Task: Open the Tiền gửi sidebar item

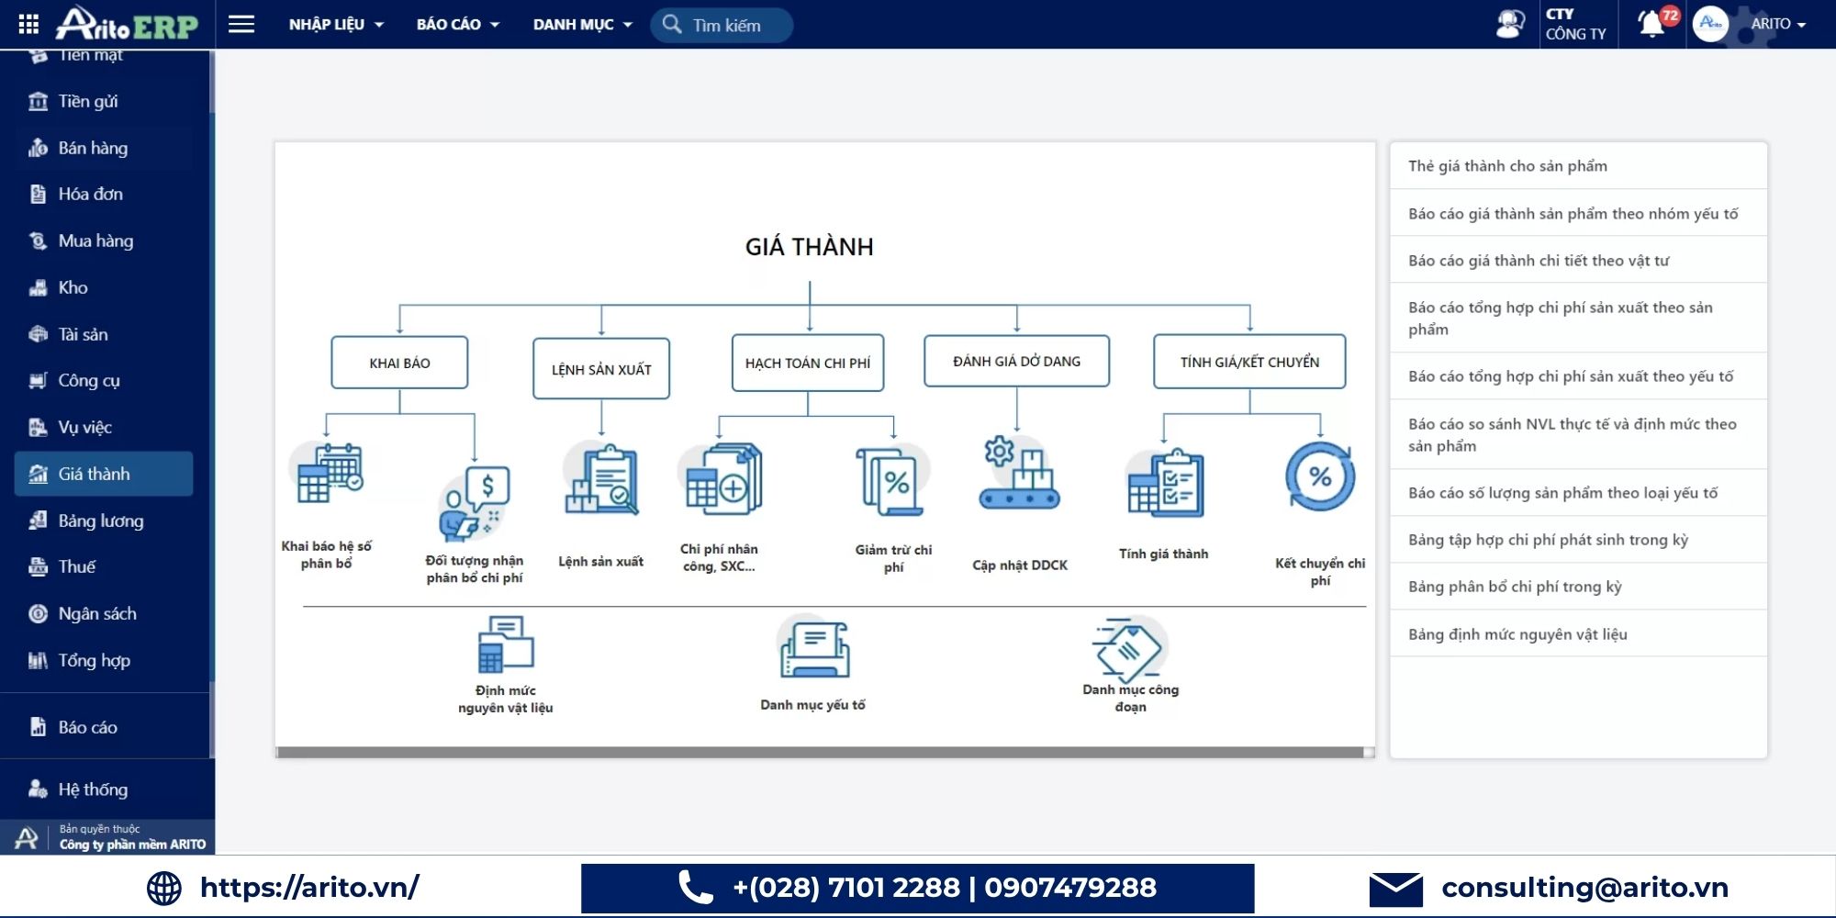Action: pos(104,101)
